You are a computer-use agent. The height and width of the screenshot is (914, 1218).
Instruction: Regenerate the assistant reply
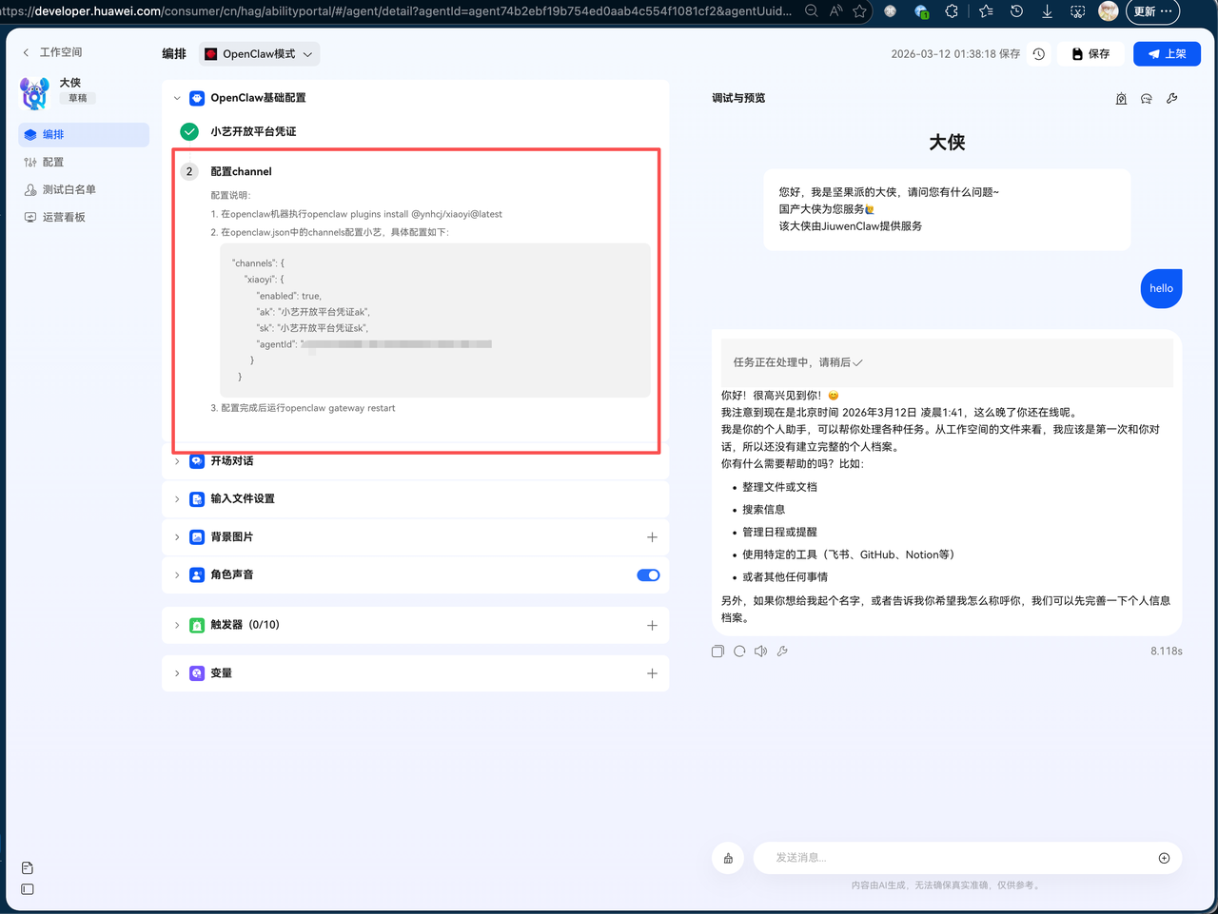point(739,651)
